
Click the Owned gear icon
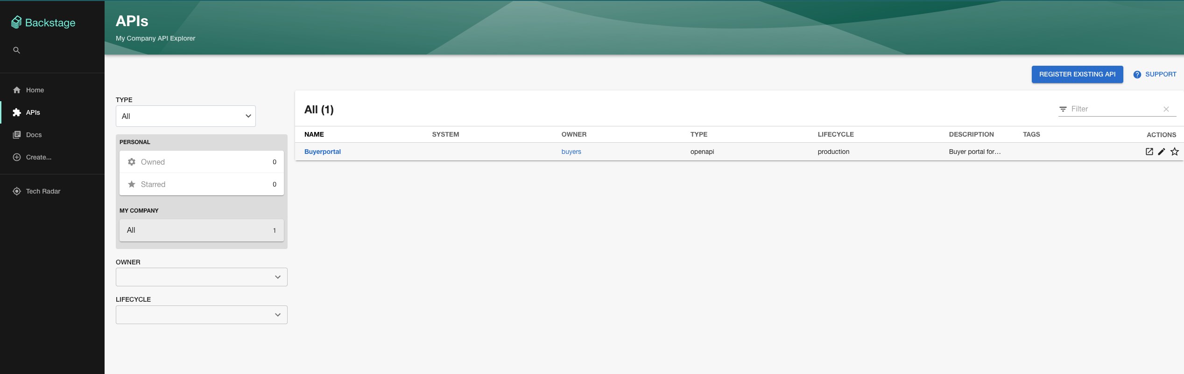[x=132, y=162]
